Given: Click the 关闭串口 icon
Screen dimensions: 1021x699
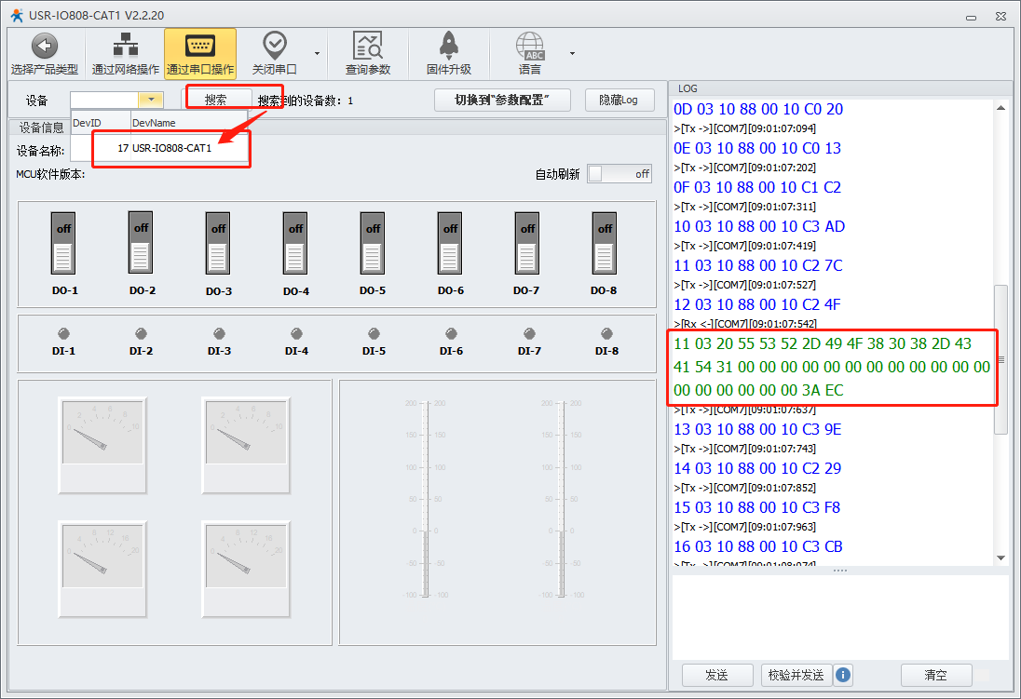Looking at the screenshot, I should point(274,46).
